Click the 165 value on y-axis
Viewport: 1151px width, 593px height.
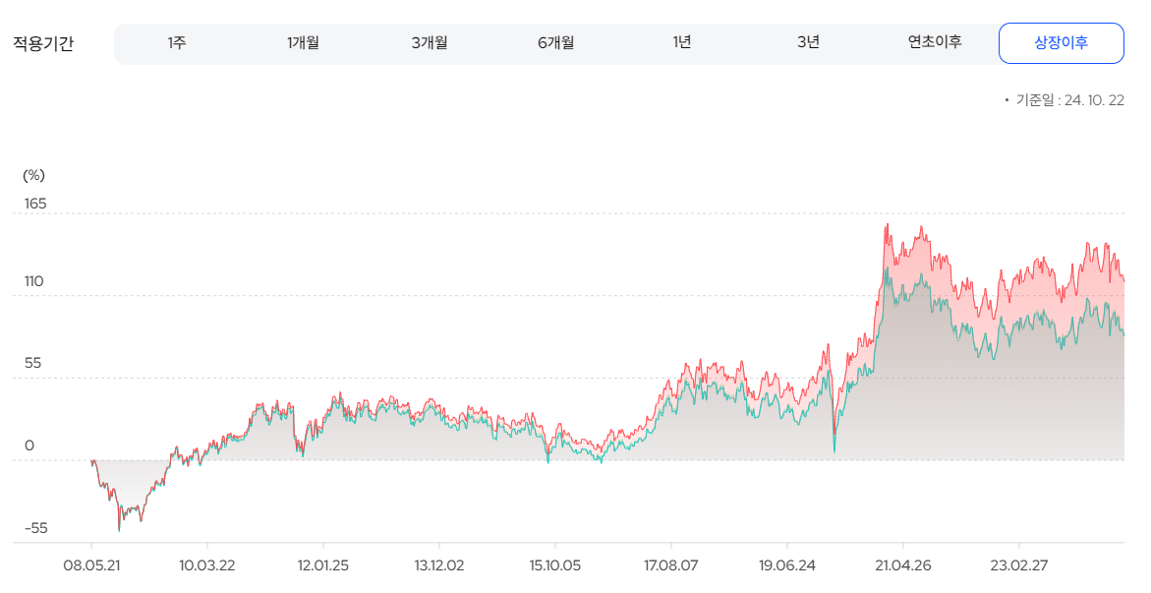coord(34,203)
